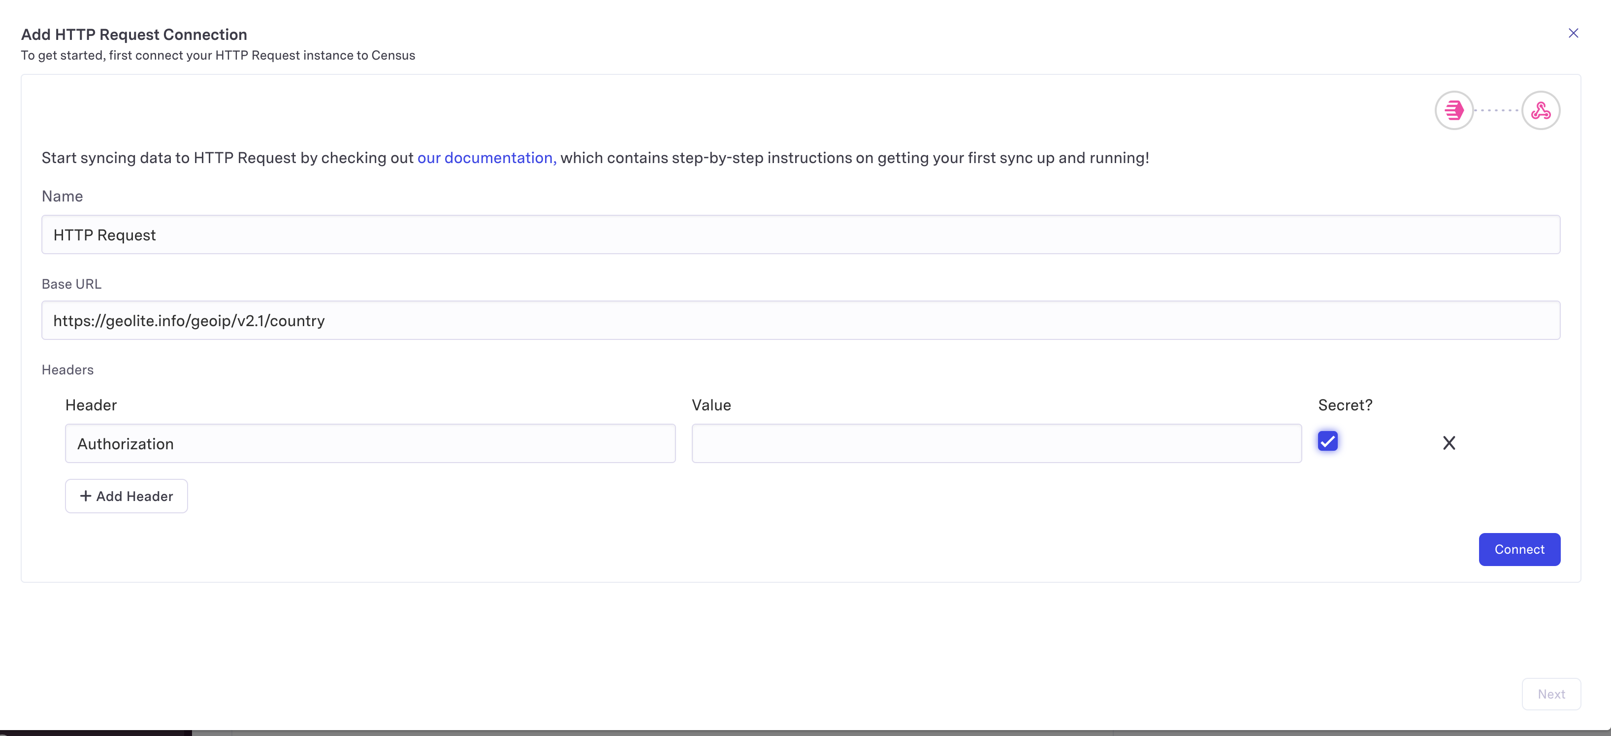The image size is (1611, 736).
Task: Select the Authorization header name field
Action: [370, 444]
